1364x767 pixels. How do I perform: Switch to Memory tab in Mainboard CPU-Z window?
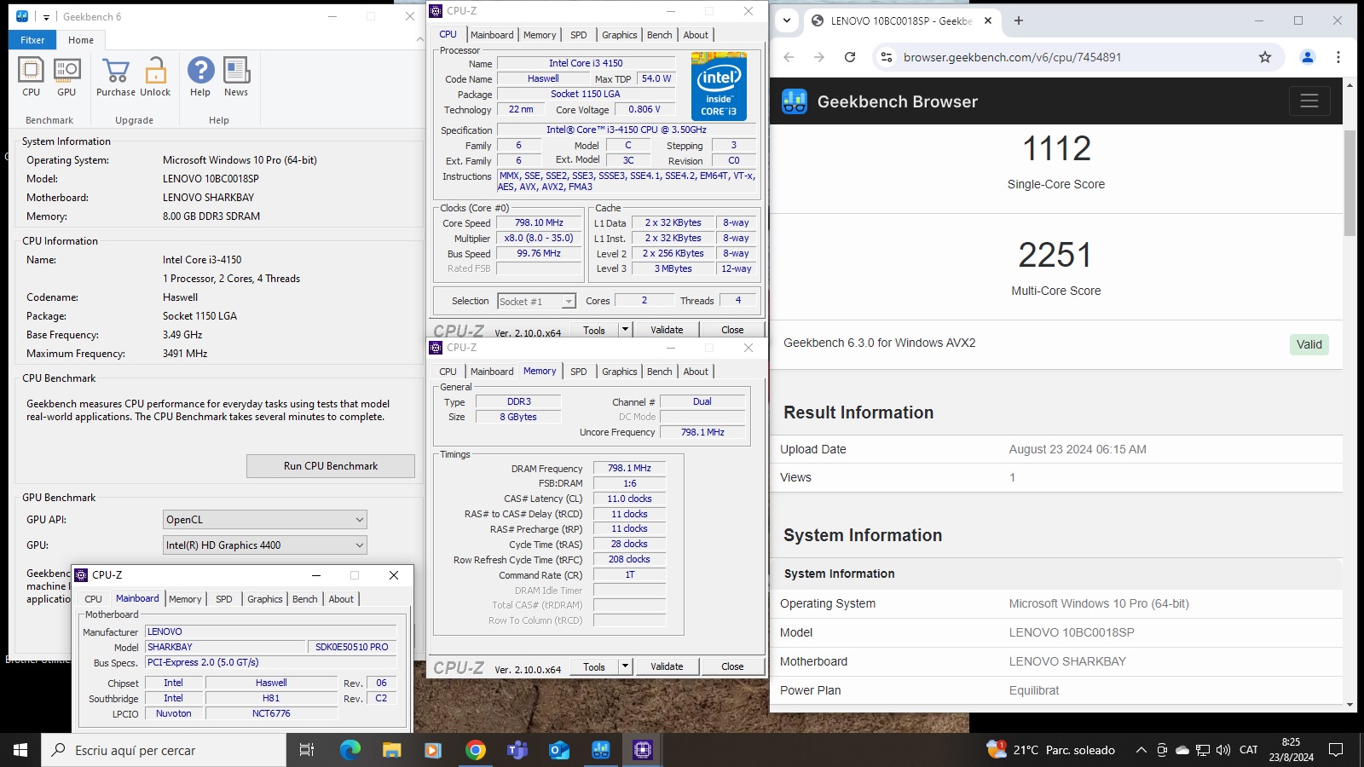tap(185, 599)
